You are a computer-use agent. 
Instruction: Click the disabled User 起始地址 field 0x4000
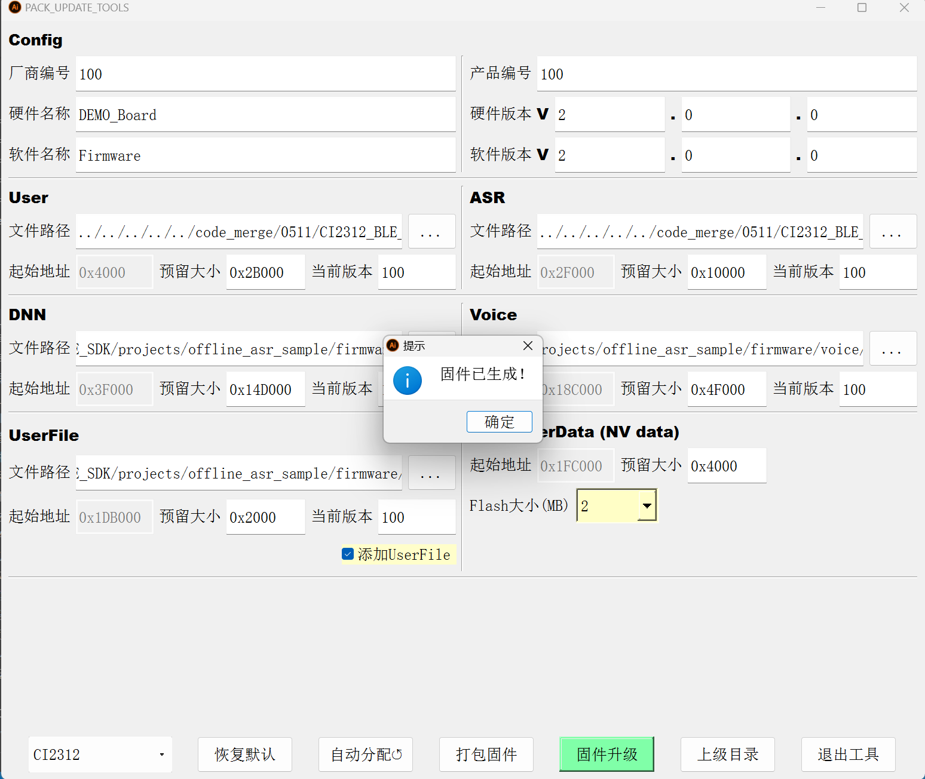(x=114, y=272)
